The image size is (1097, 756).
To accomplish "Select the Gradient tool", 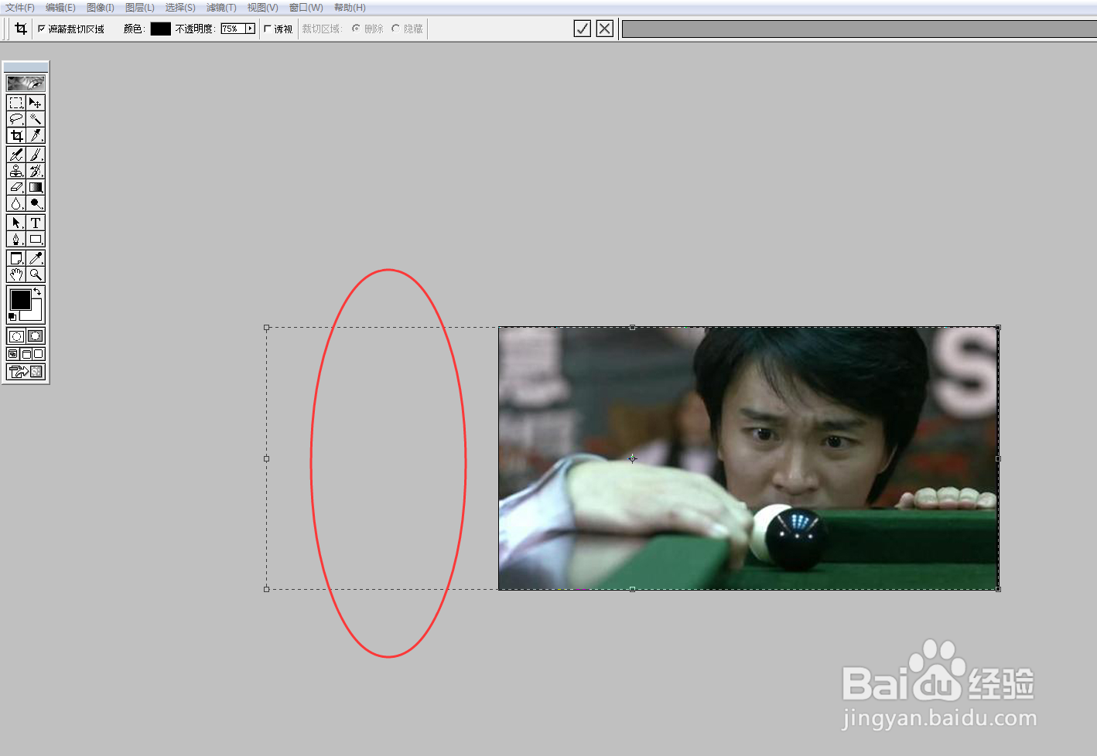I will click(36, 187).
